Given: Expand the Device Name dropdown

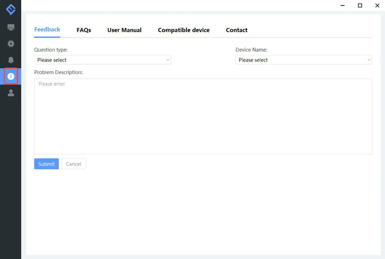Looking at the screenshot, I should pos(304,60).
